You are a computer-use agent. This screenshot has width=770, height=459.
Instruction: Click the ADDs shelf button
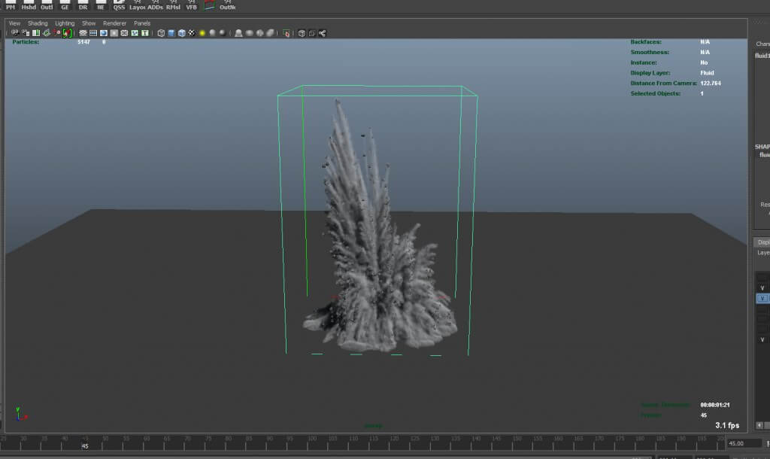155,5
